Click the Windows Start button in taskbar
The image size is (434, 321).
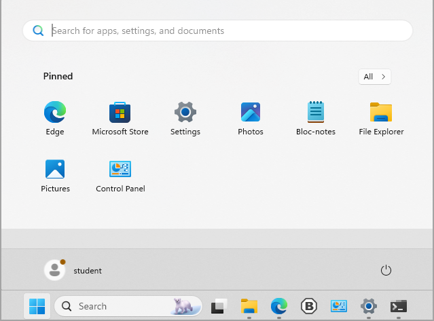click(x=37, y=306)
